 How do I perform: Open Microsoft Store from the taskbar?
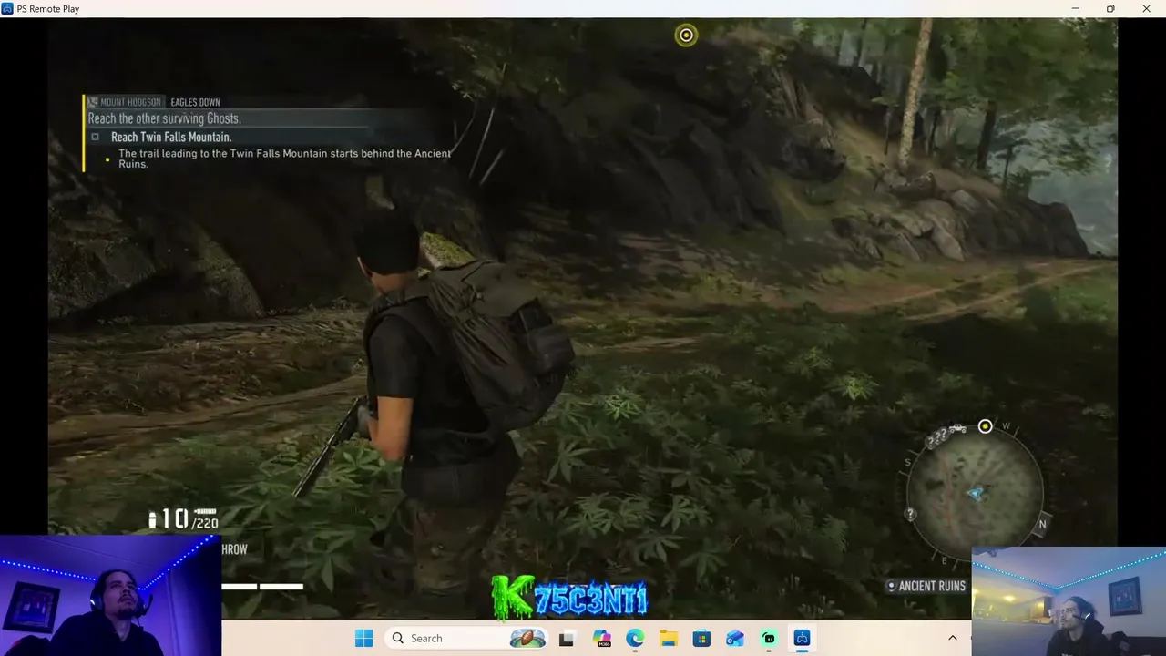point(701,638)
